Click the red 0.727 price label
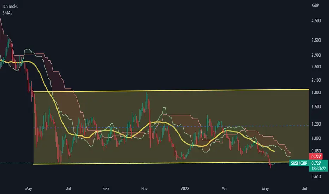This screenshot has width=329, height=194. (x=316, y=157)
